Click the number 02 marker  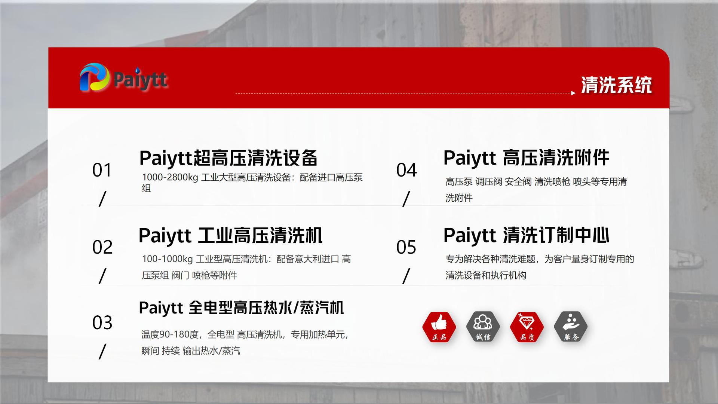click(102, 248)
